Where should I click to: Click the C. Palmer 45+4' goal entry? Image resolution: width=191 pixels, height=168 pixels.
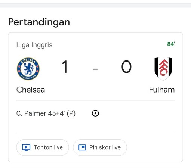46,113
